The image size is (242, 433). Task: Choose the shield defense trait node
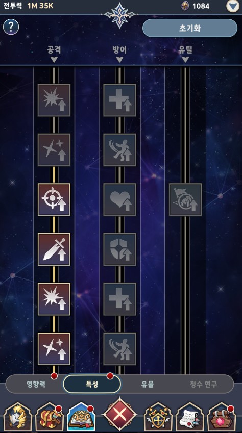119,249
